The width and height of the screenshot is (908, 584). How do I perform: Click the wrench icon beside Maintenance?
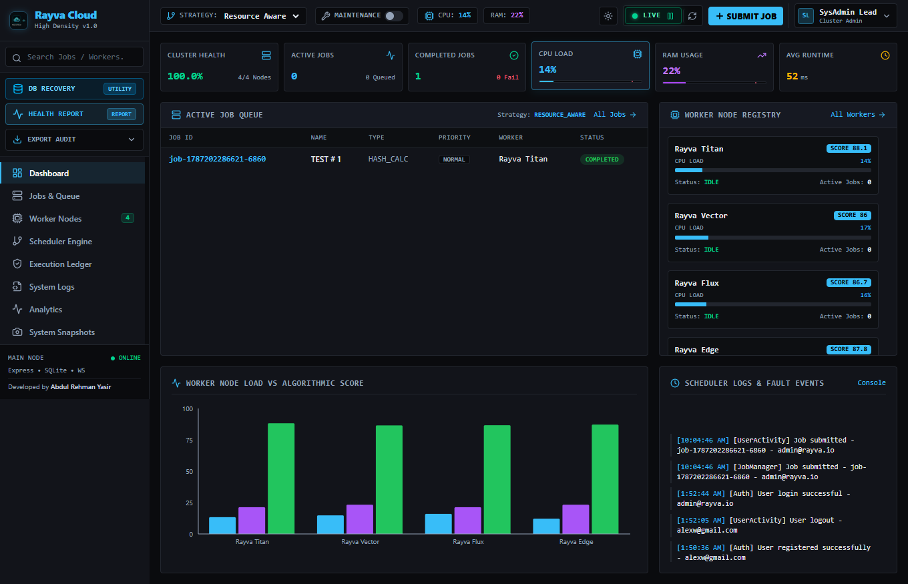pos(326,15)
